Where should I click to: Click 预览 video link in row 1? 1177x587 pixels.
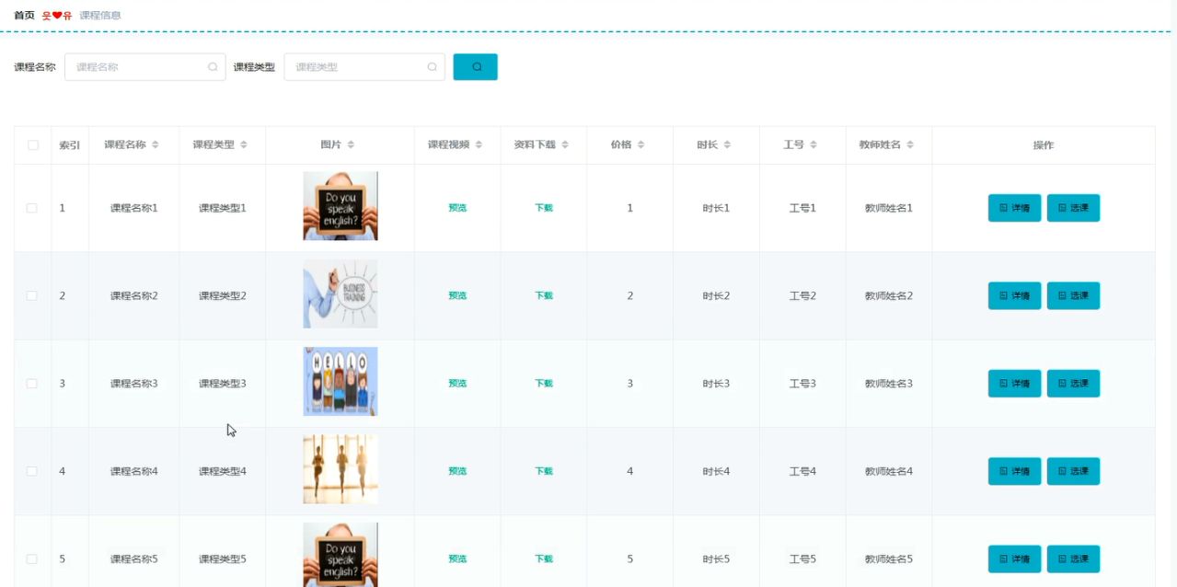[x=457, y=208]
